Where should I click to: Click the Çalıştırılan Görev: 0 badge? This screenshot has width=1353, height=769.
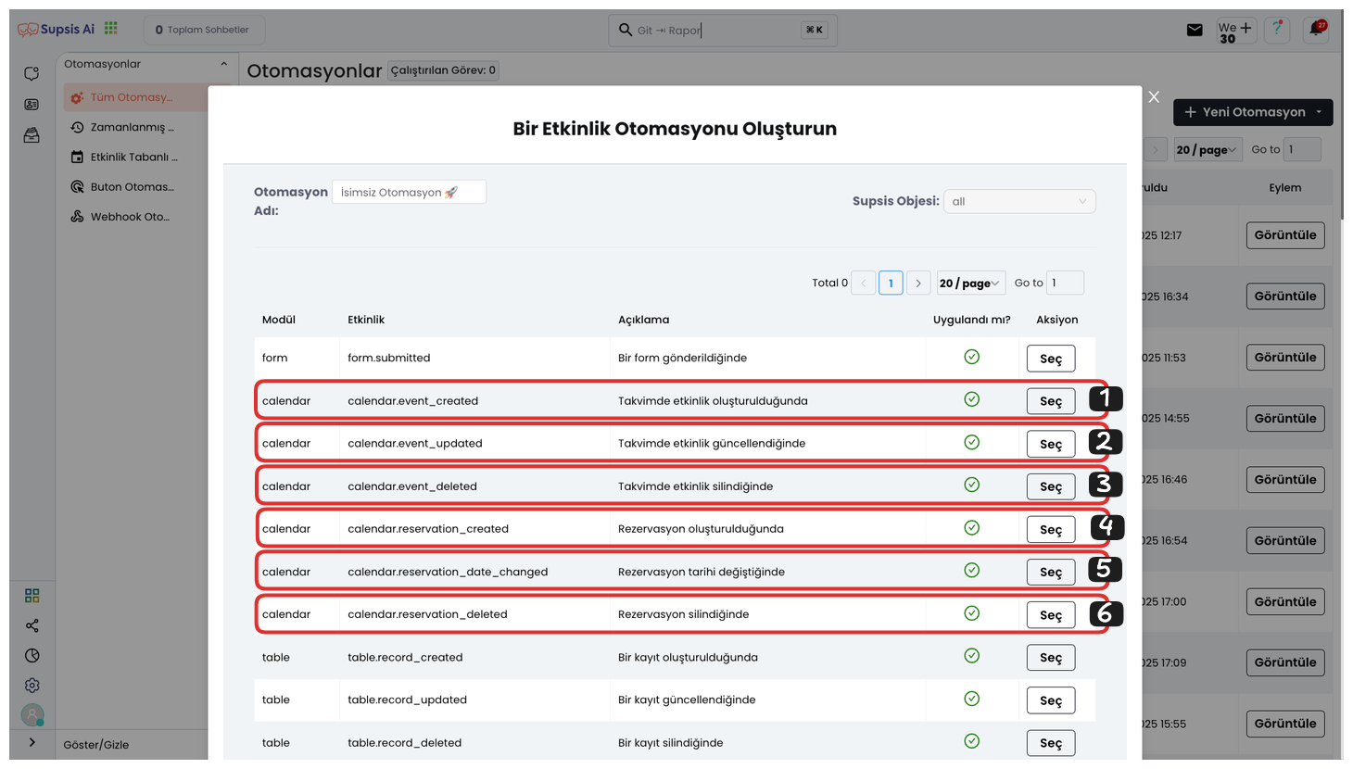pyautogui.click(x=443, y=70)
